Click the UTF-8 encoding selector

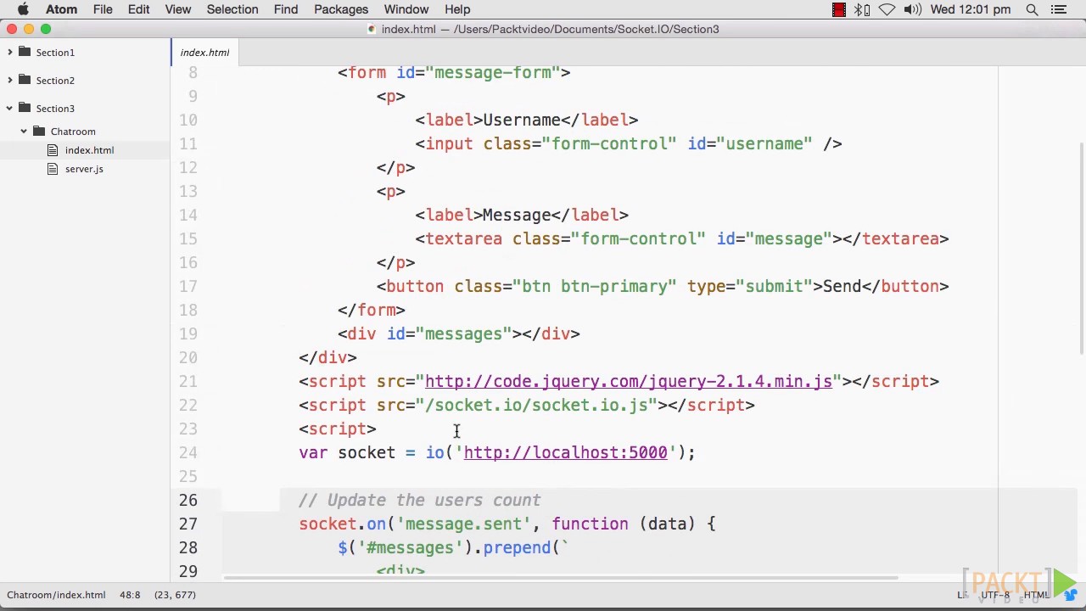[995, 595]
